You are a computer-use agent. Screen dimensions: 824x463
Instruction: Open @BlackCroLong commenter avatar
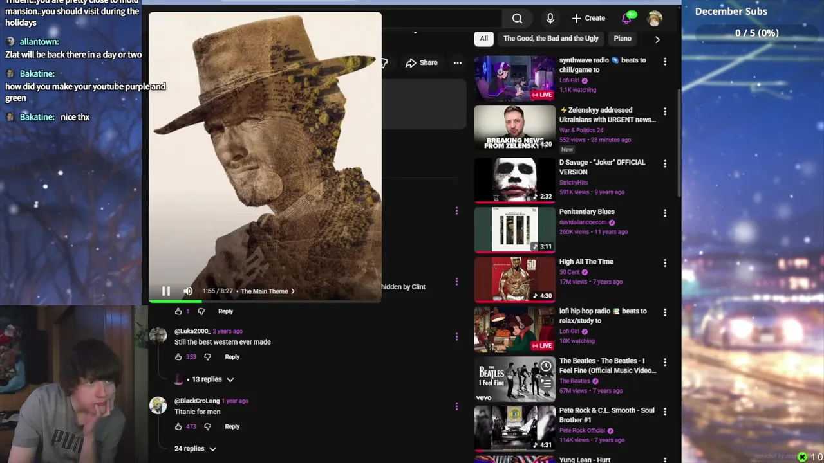[158, 405]
